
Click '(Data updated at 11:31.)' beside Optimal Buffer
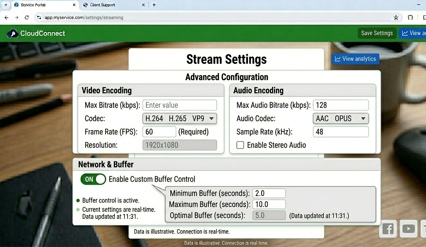pos(319,216)
